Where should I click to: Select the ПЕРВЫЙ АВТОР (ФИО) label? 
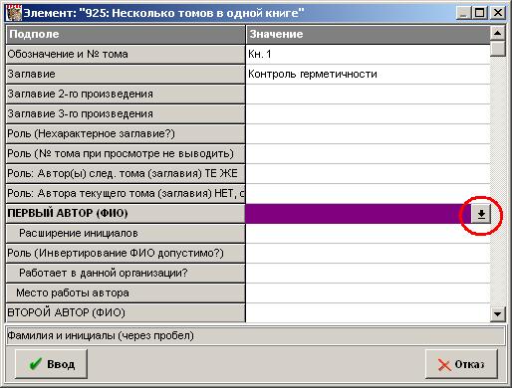click(126, 213)
